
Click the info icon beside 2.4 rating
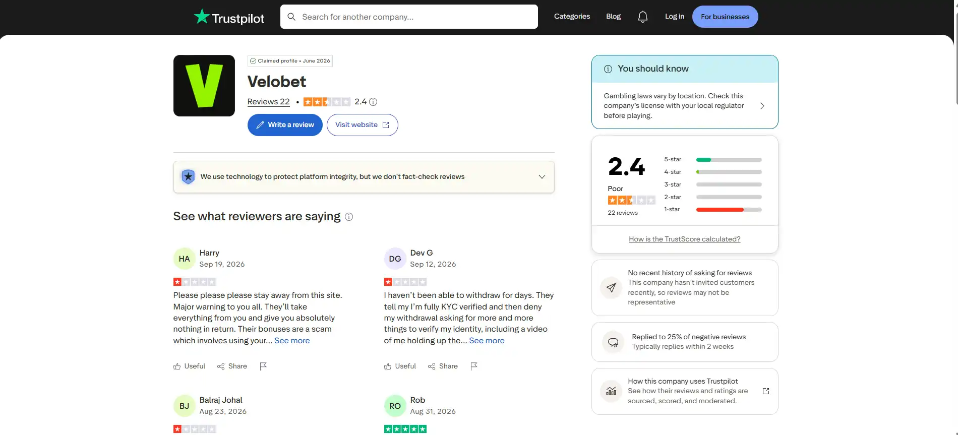click(x=373, y=102)
